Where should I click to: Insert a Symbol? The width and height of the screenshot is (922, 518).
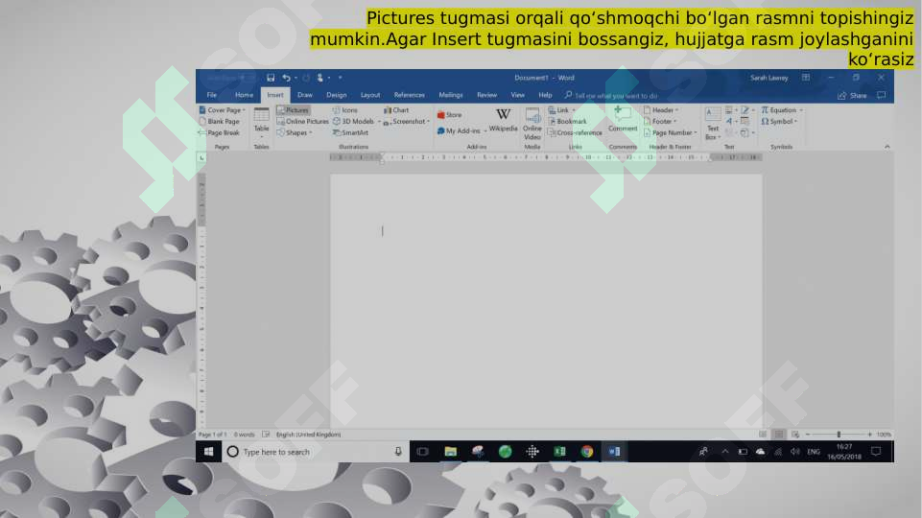point(779,121)
